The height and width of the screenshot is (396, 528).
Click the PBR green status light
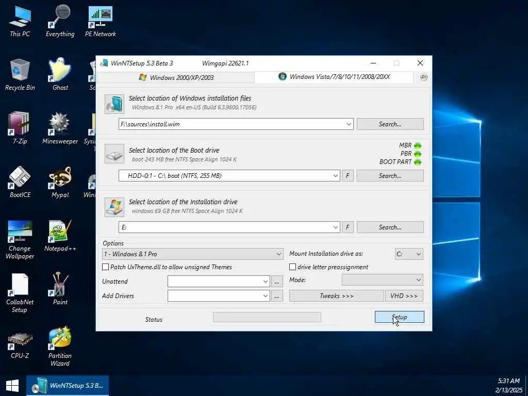click(x=418, y=154)
